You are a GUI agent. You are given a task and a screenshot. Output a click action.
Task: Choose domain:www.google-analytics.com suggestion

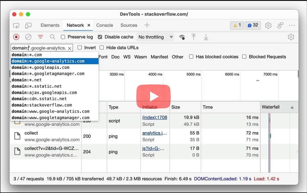[x=55, y=111]
